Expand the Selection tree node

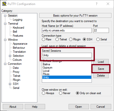click(10, 56)
